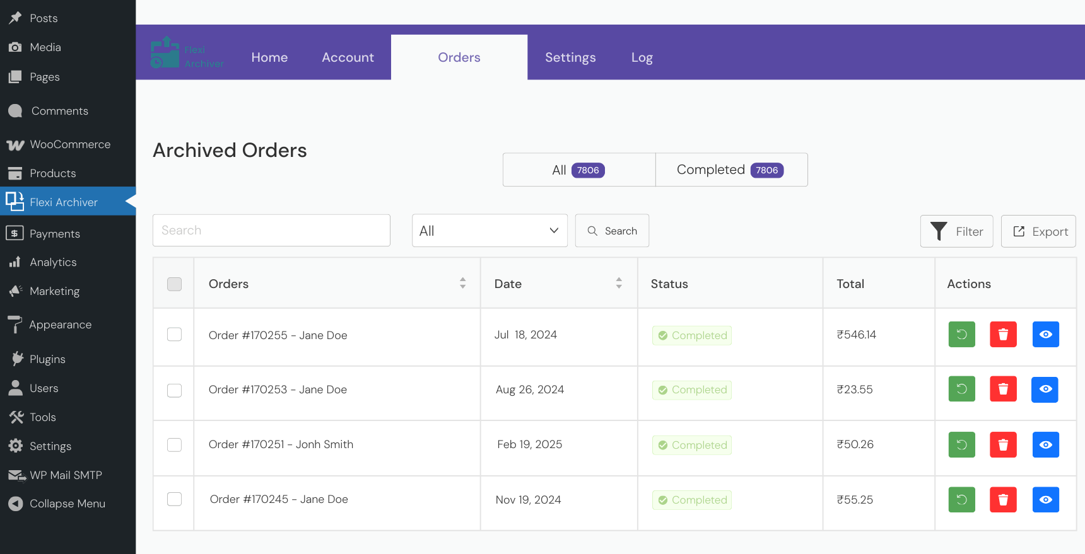
Task: Switch to the Settings tab
Action: (570, 57)
